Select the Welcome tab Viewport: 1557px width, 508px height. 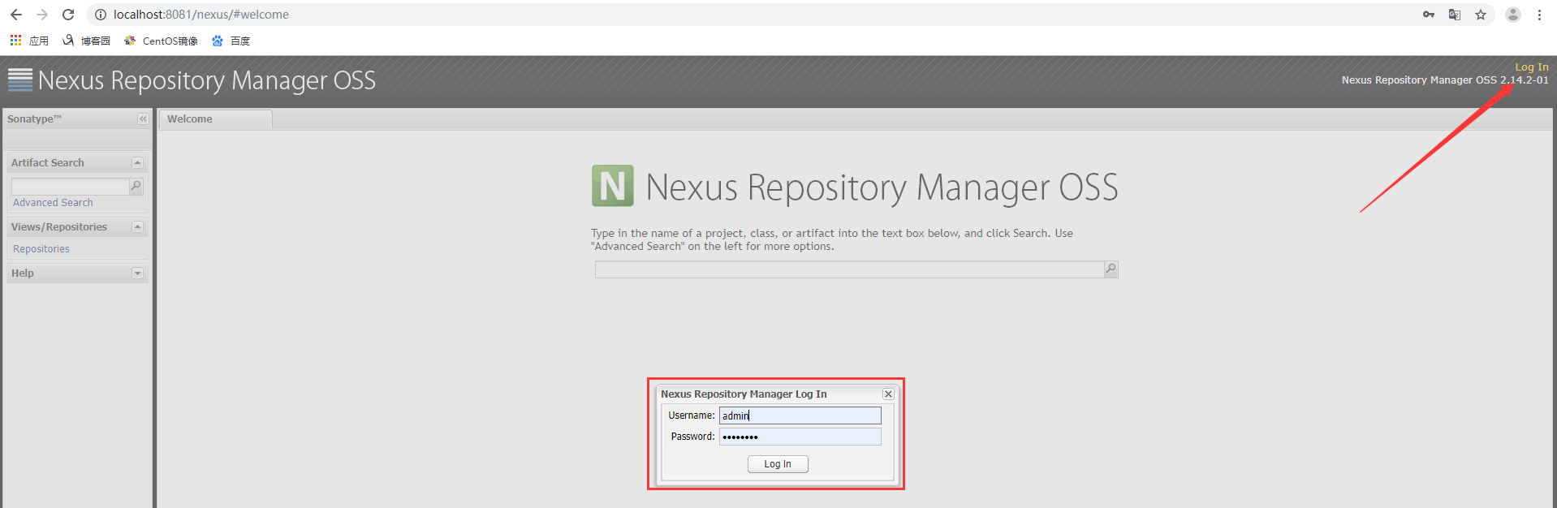[215, 119]
